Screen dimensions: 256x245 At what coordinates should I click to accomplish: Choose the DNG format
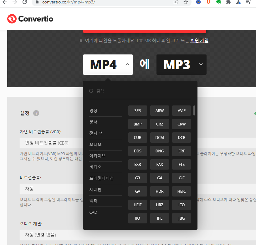click(160, 151)
